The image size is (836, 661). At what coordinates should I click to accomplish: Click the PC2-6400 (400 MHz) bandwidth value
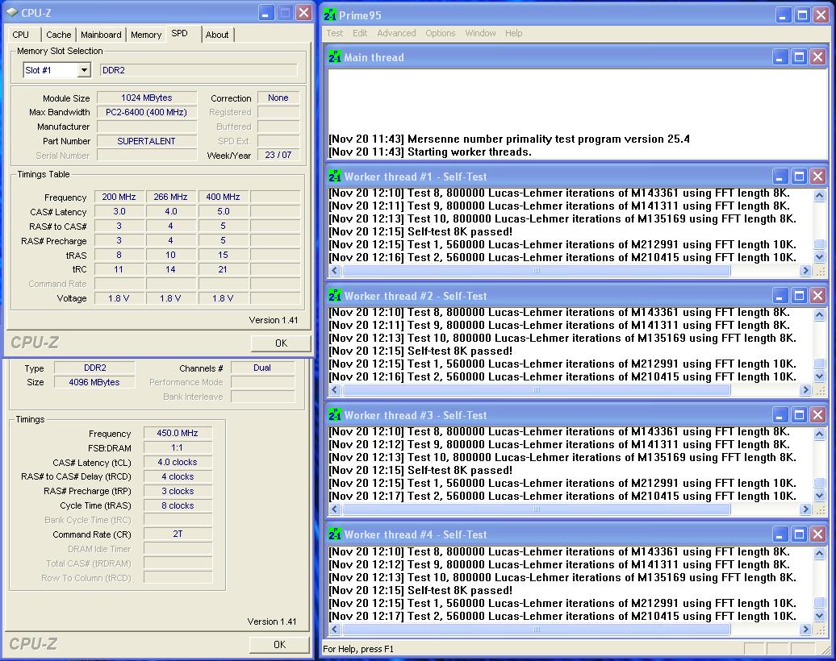[x=147, y=112]
